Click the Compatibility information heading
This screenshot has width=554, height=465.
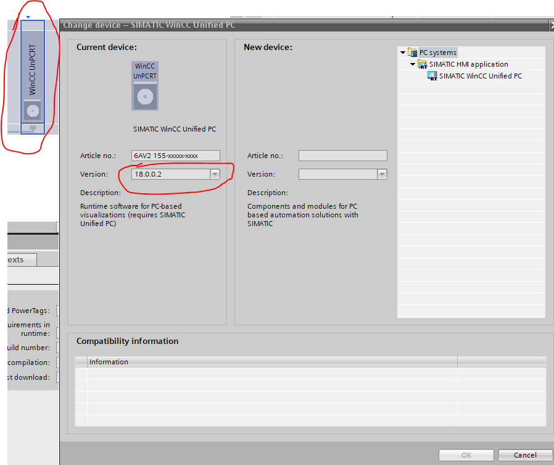tap(127, 341)
